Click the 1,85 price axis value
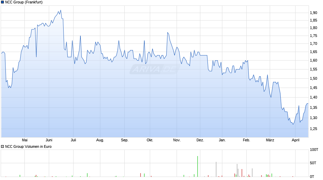323x180 pixels. [313, 20]
